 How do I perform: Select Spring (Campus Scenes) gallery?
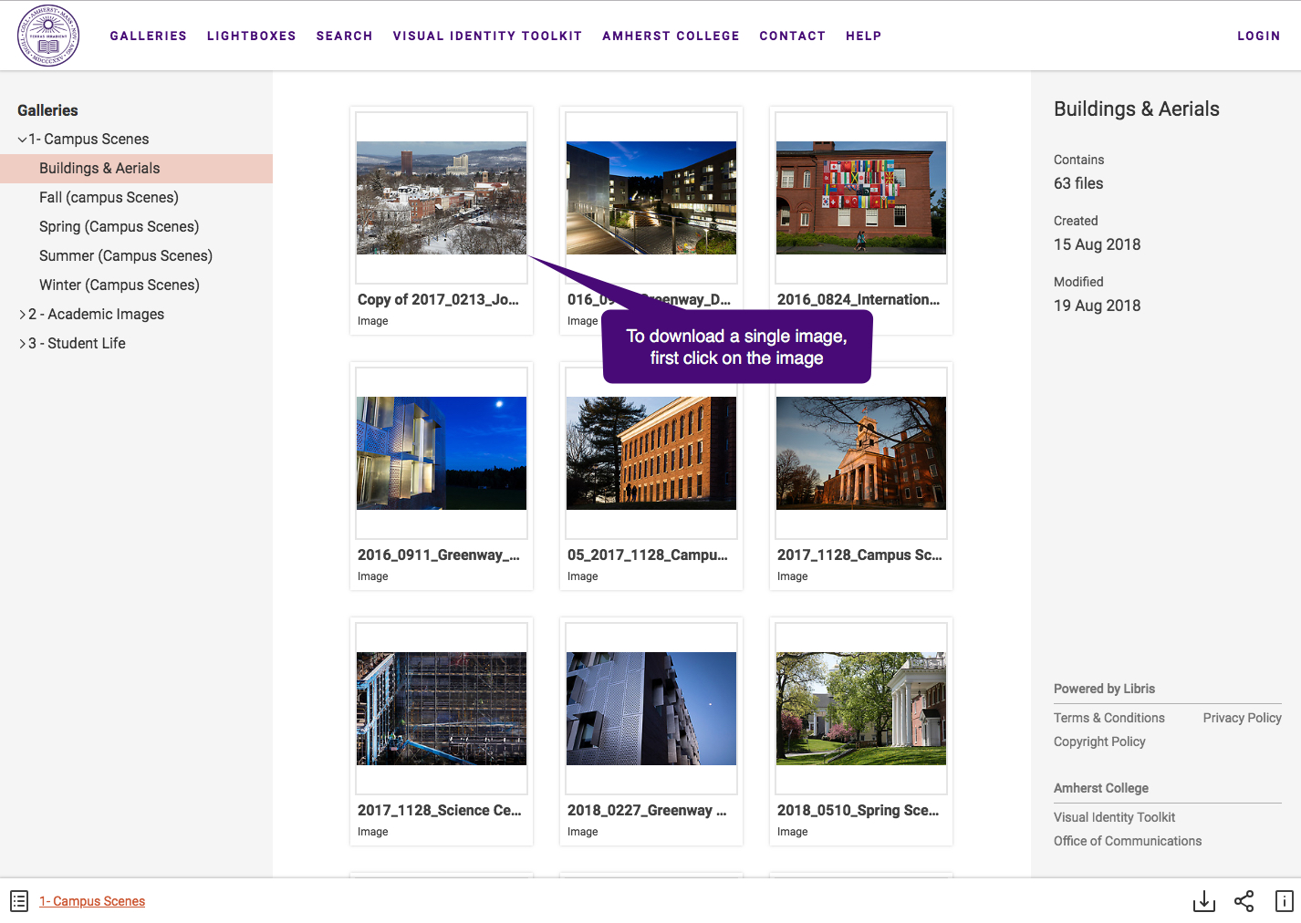(119, 226)
